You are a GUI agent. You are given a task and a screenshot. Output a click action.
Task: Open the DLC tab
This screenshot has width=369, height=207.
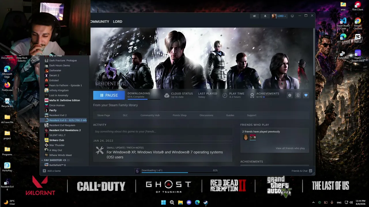(125, 115)
